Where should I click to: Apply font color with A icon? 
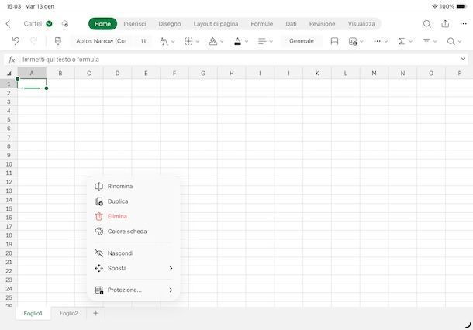(x=238, y=41)
